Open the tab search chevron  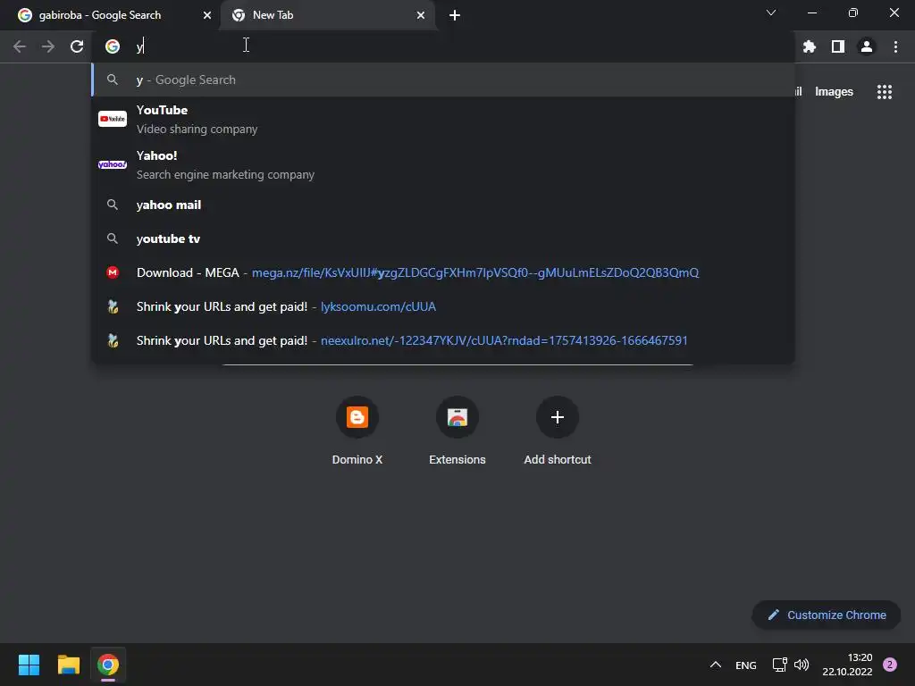pyautogui.click(x=771, y=13)
